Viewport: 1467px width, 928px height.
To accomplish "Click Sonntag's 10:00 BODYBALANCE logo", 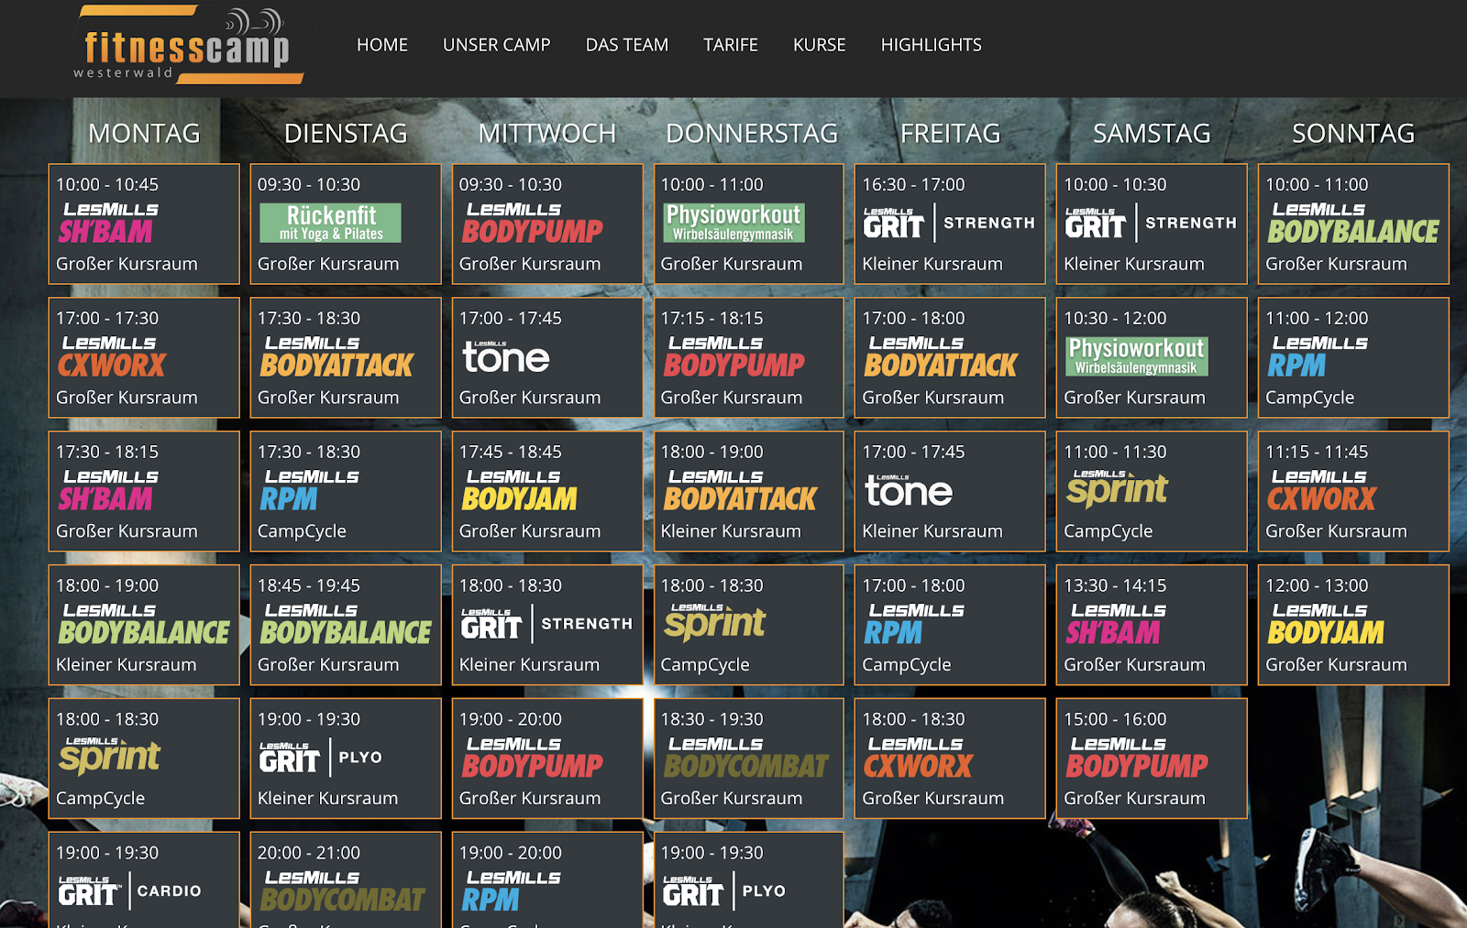I will coord(1352,223).
